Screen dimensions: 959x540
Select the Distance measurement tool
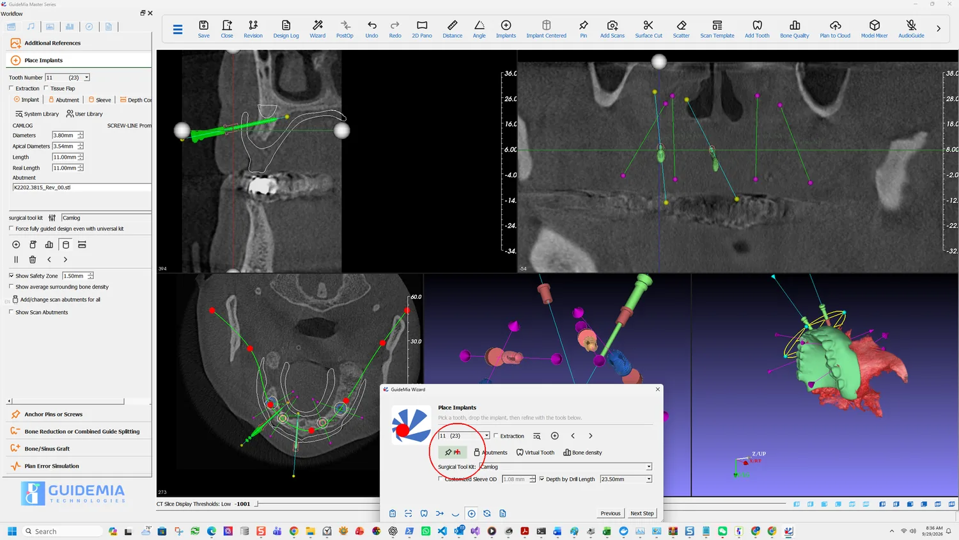pos(453,29)
